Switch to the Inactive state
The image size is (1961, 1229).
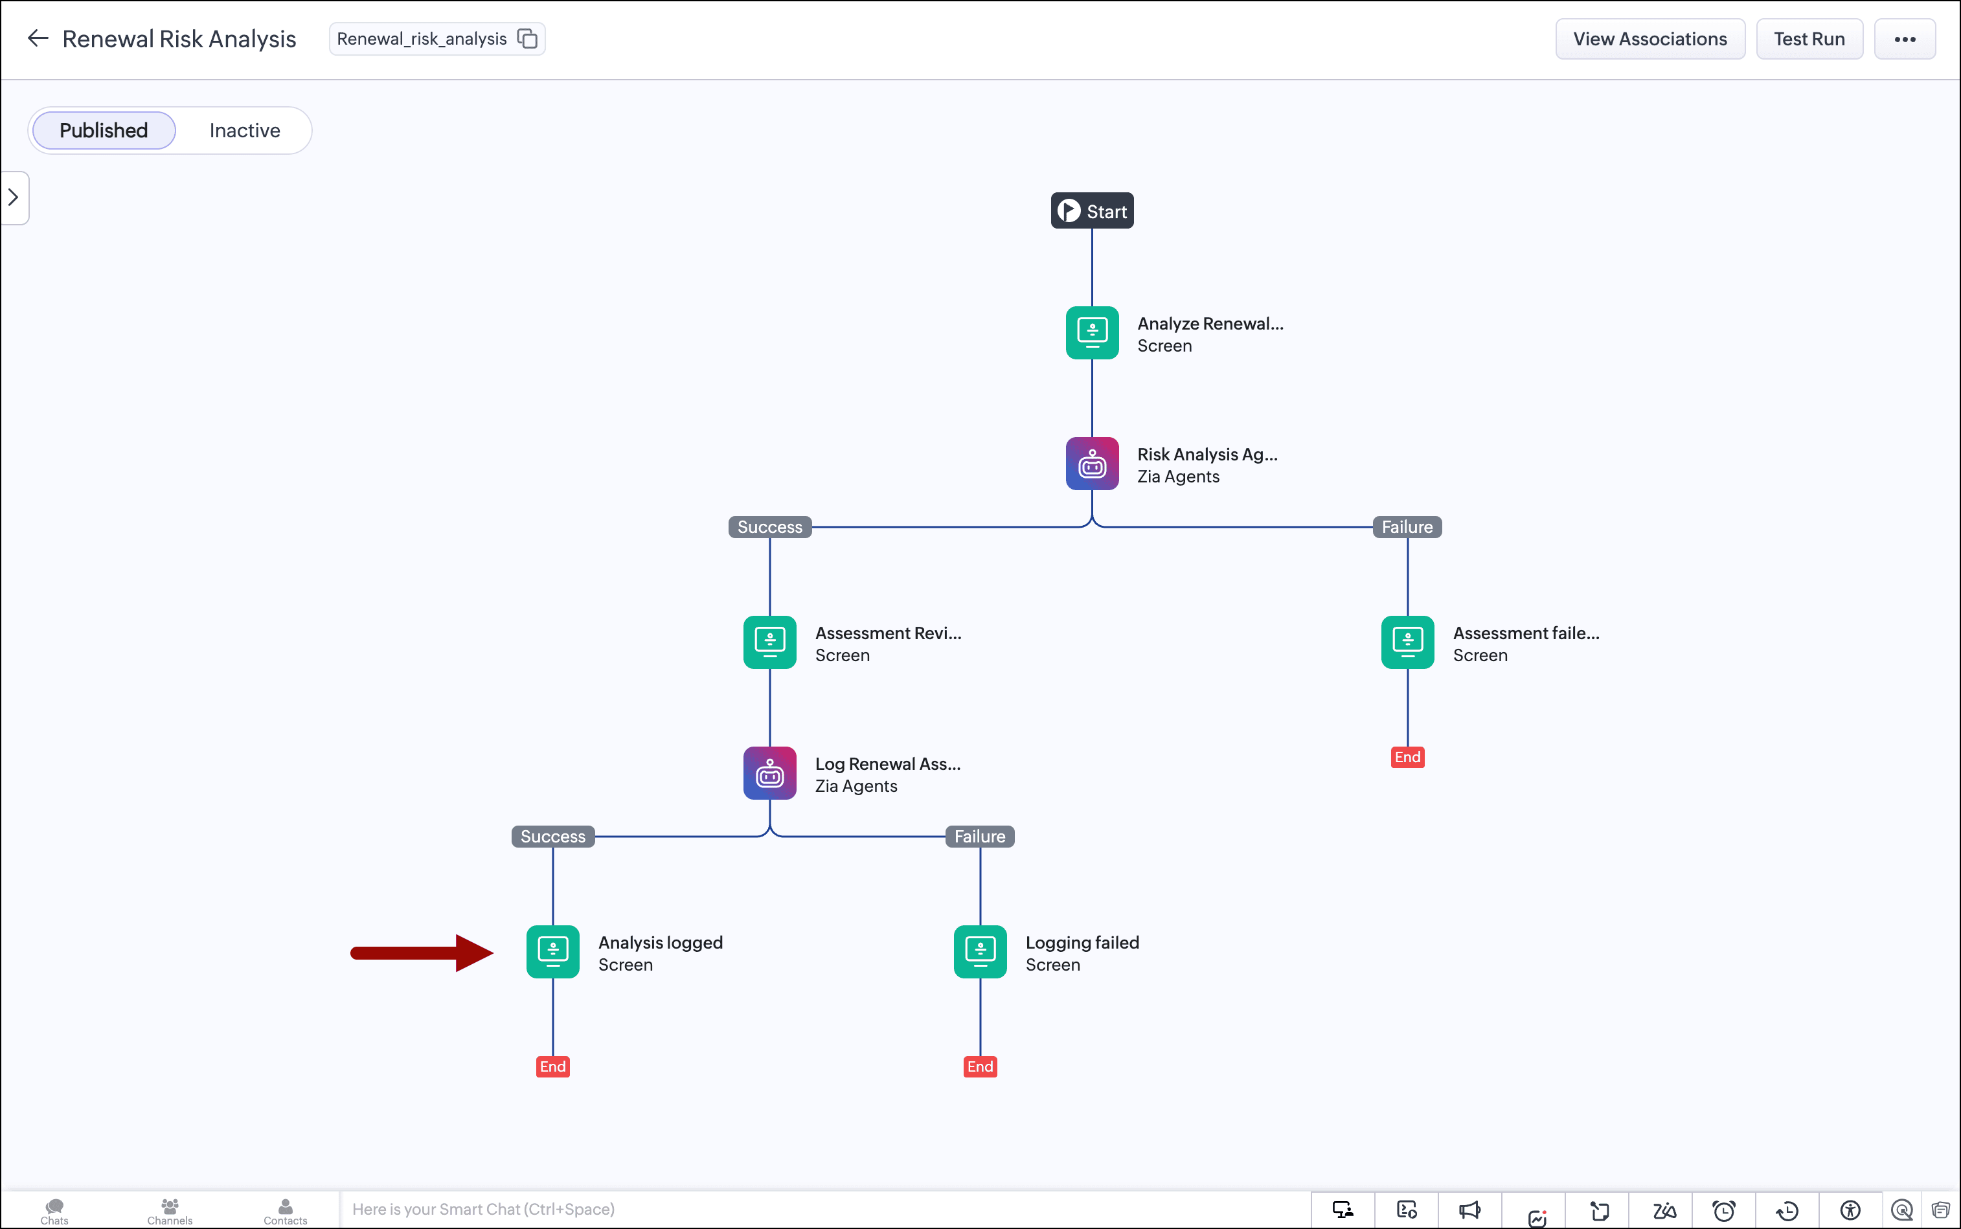click(245, 130)
